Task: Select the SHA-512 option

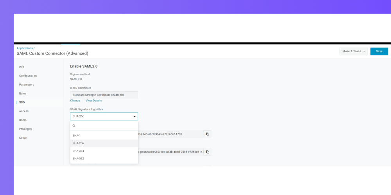Action: click(104, 158)
